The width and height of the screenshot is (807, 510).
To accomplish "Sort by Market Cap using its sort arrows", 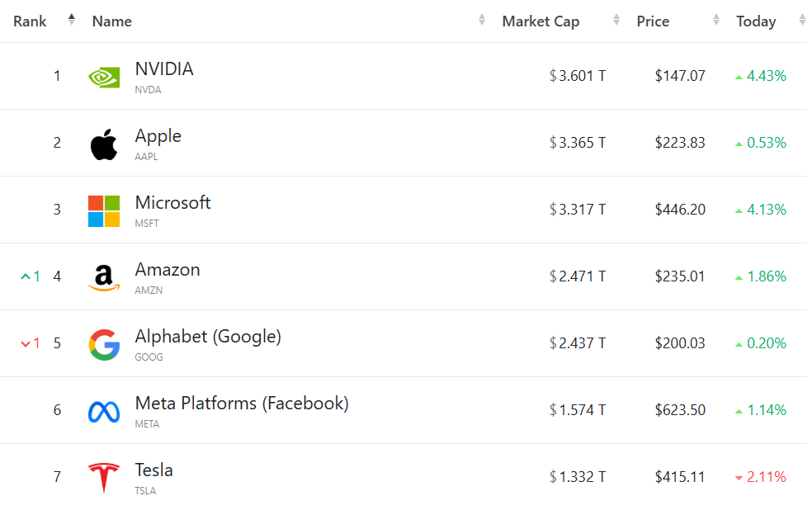I will pyautogui.click(x=616, y=20).
